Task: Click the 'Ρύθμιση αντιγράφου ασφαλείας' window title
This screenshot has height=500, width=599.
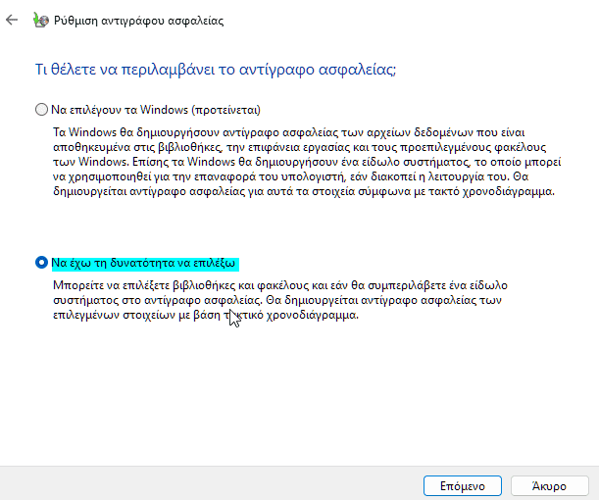Action: pyautogui.click(x=138, y=21)
